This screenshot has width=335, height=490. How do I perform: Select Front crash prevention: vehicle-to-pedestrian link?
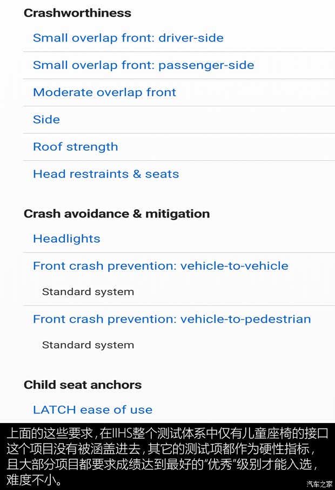click(172, 319)
